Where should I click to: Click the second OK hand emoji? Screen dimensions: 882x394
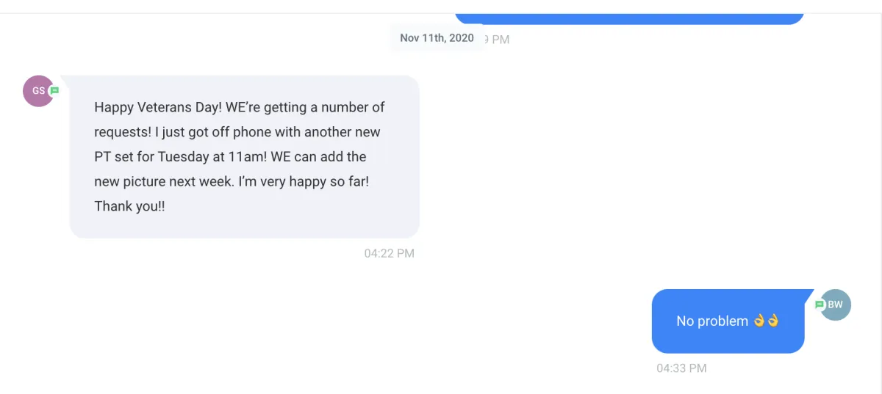772,321
